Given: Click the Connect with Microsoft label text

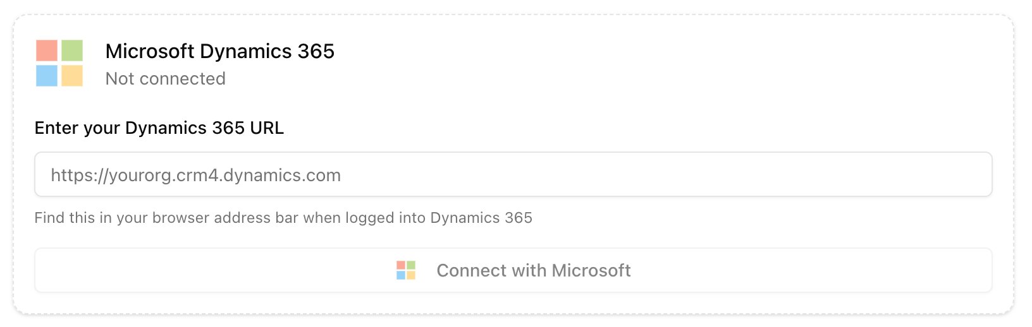Looking at the screenshot, I should click(x=533, y=271).
